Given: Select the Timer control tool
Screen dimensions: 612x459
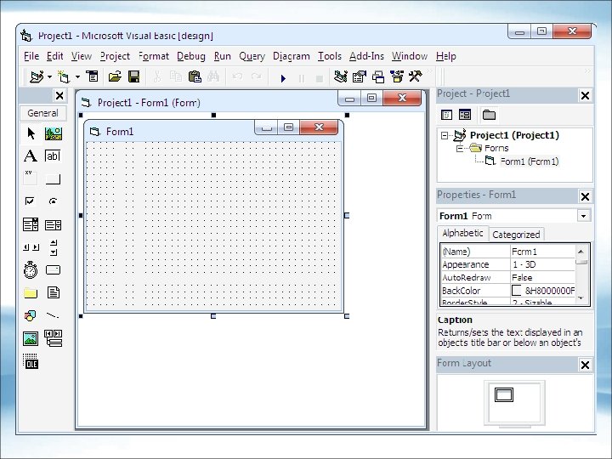Looking at the screenshot, I should coord(31,270).
